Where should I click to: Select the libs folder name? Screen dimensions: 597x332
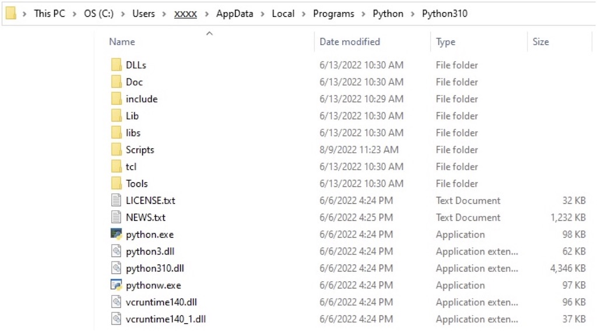pyautogui.click(x=134, y=133)
